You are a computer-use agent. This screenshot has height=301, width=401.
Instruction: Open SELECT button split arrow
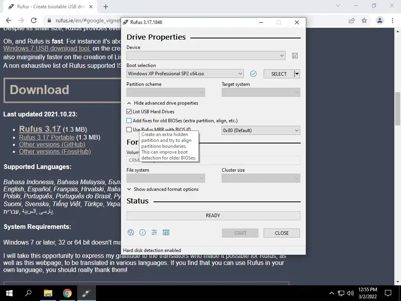pos(297,74)
